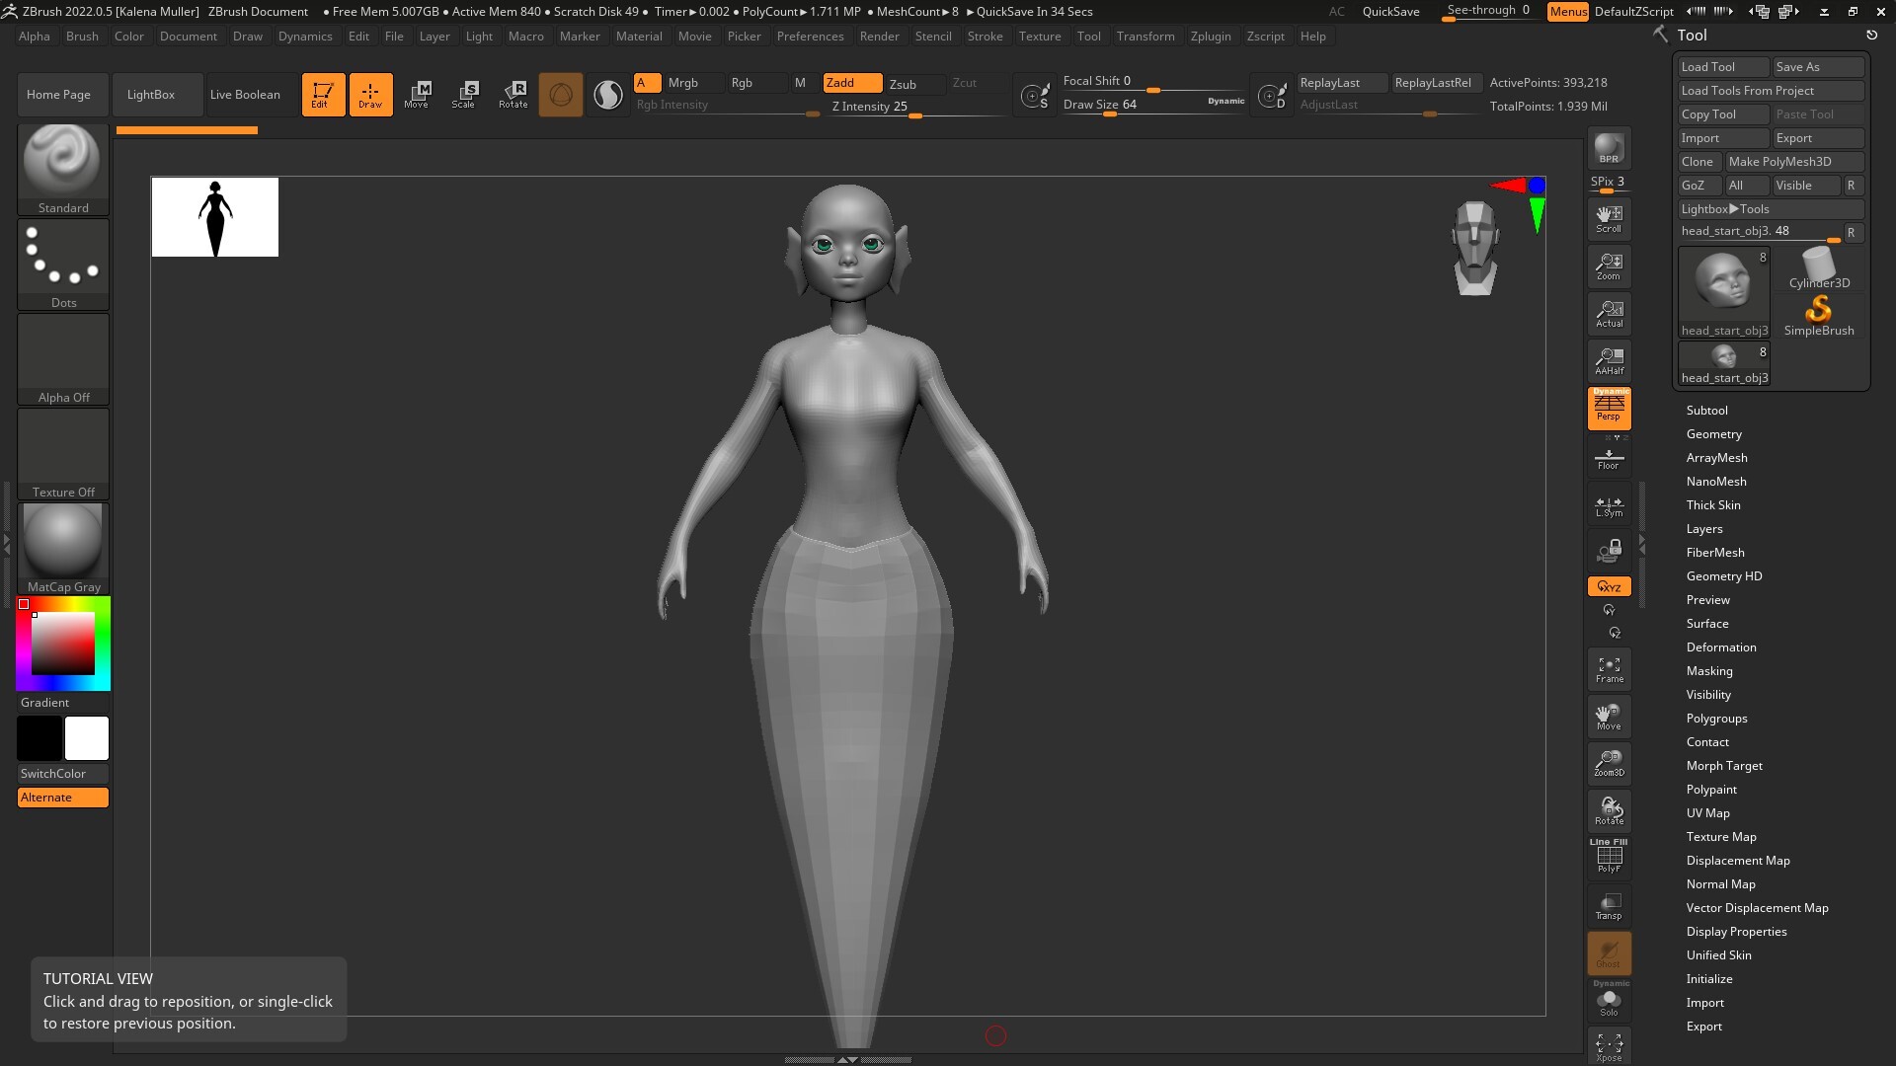Open the Preferences menu

click(811, 36)
